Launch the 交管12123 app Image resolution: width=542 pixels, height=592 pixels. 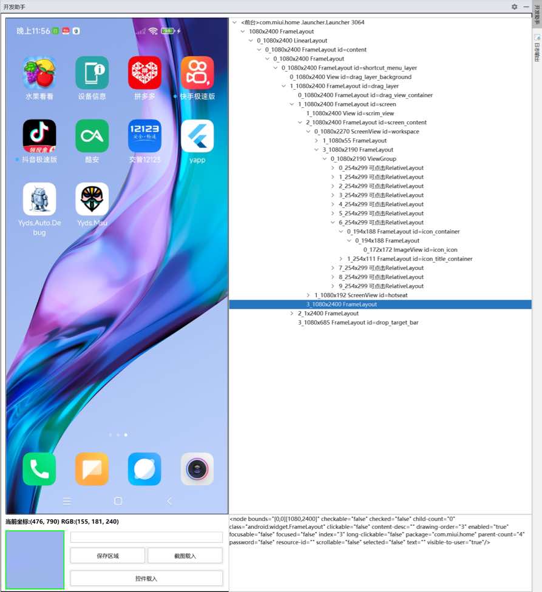click(x=144, y=136)
